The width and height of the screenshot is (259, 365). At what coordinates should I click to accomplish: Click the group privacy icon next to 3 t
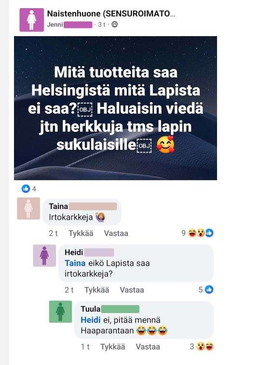coord(114,24)
